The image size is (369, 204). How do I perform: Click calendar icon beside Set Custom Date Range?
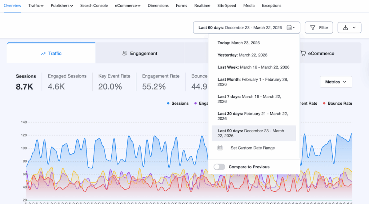(220, 148)
